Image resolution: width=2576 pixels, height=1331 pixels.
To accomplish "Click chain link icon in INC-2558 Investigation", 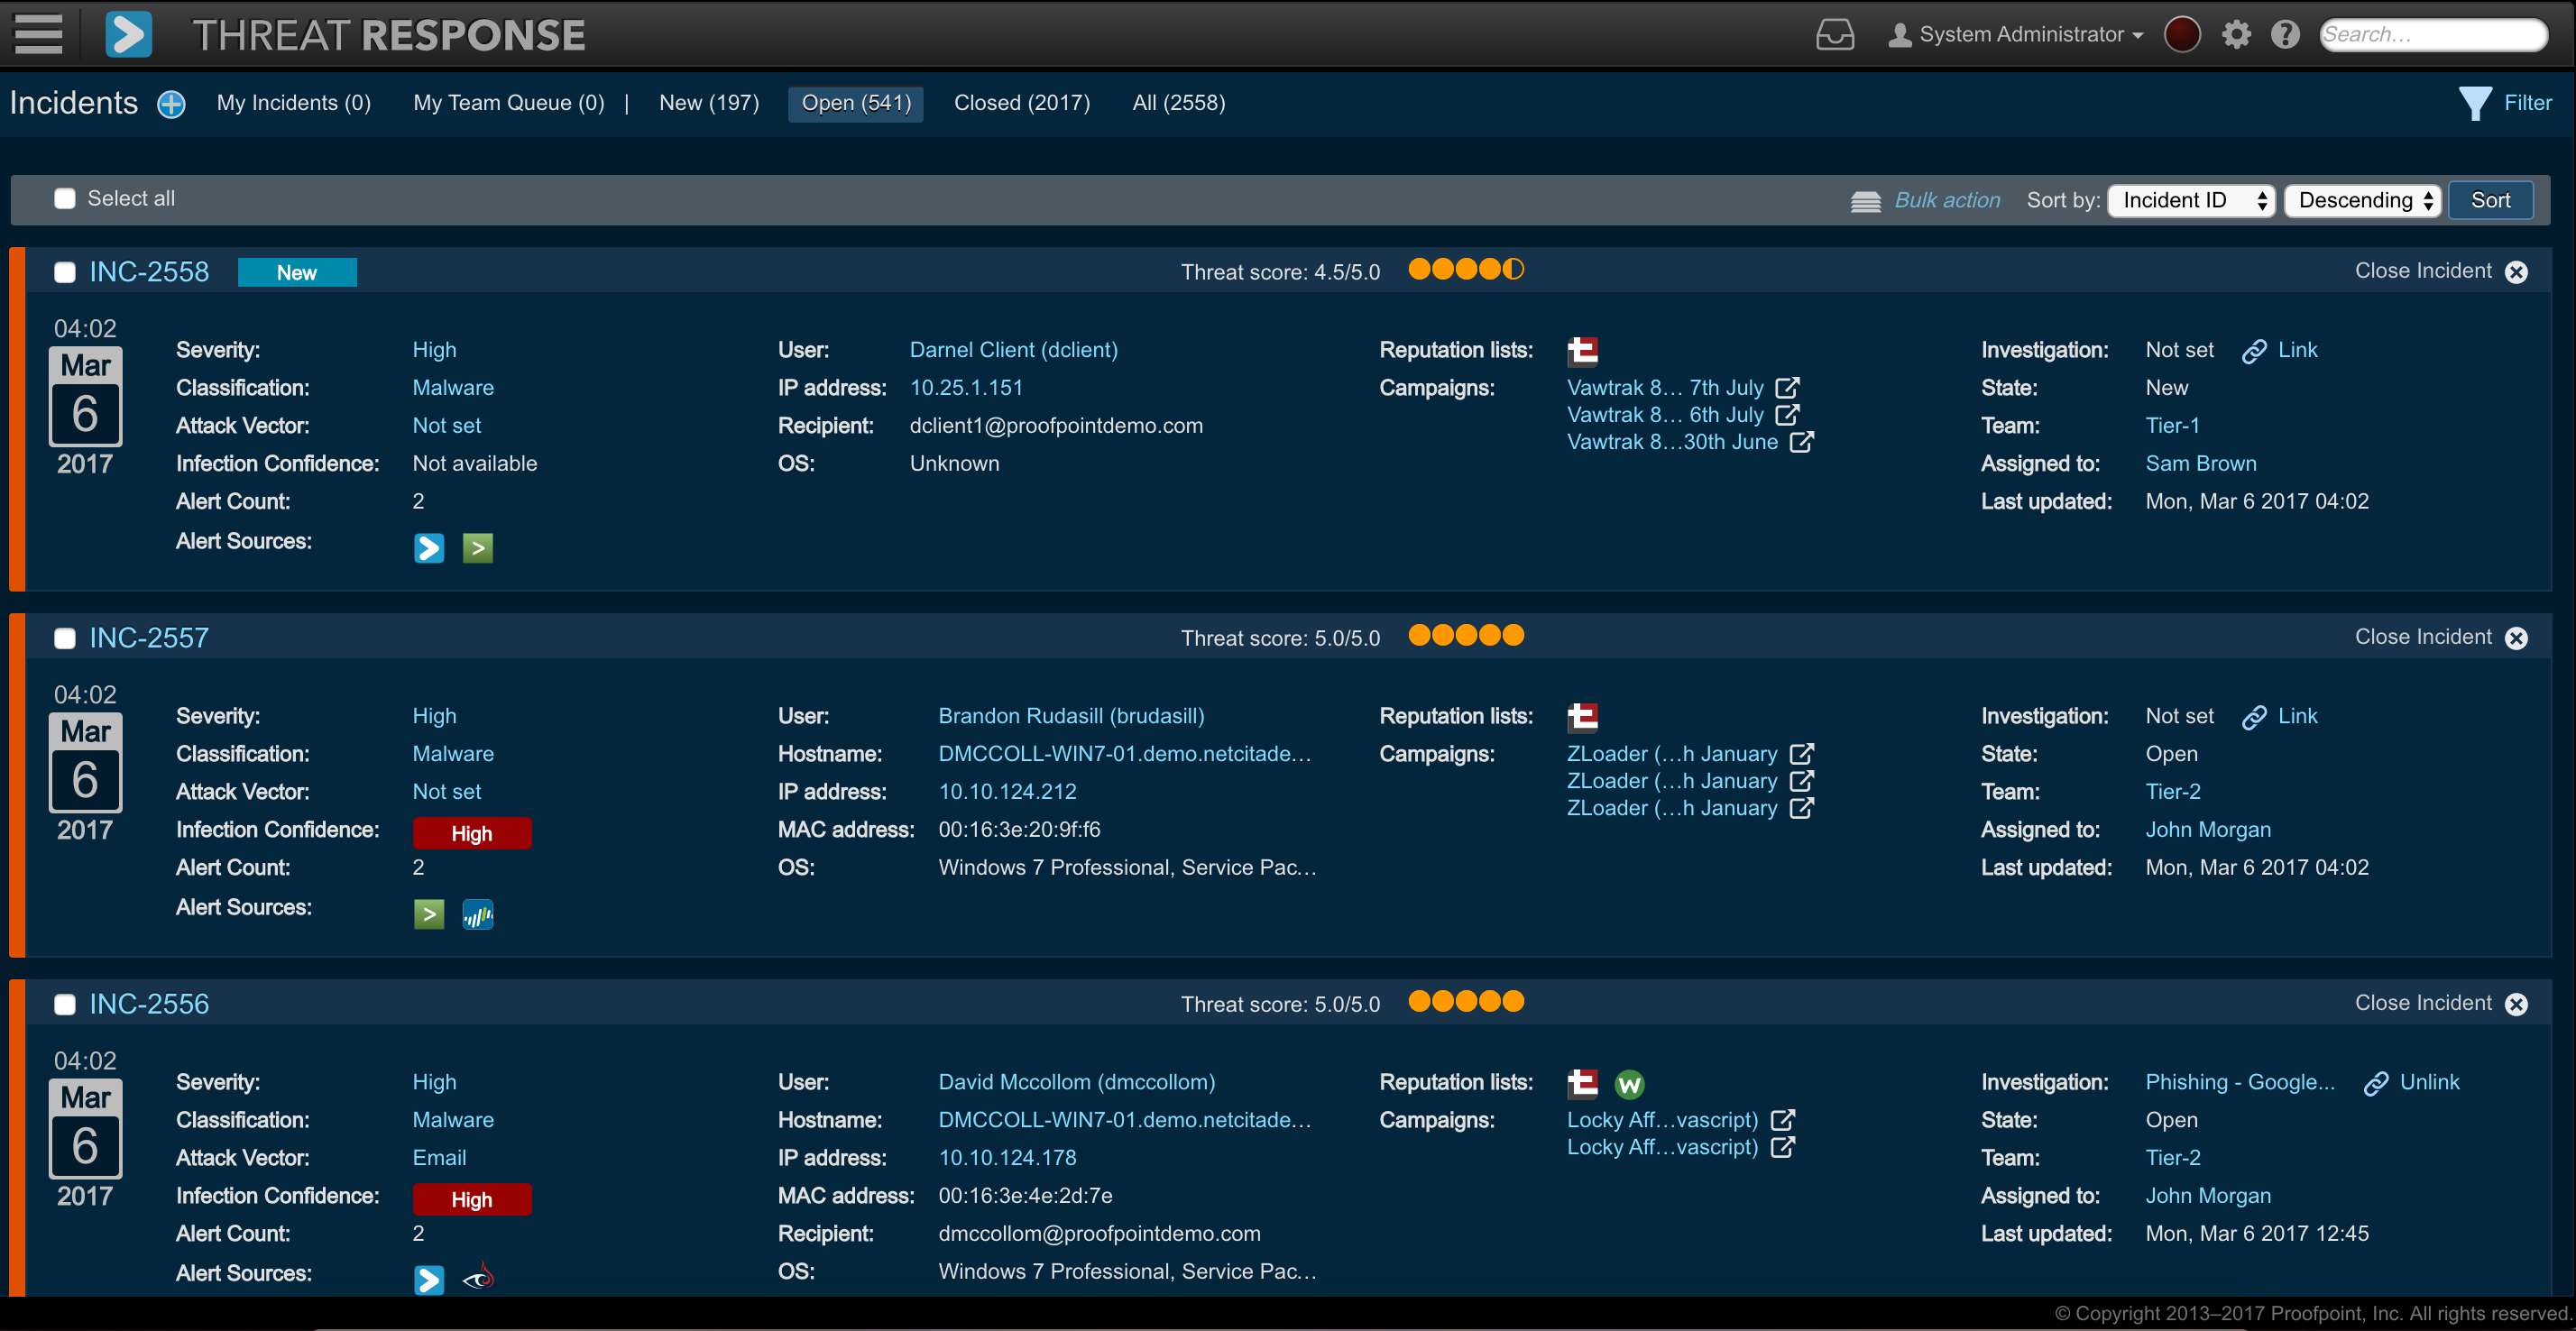I will pyautogui.click(x=2254, y=351).
